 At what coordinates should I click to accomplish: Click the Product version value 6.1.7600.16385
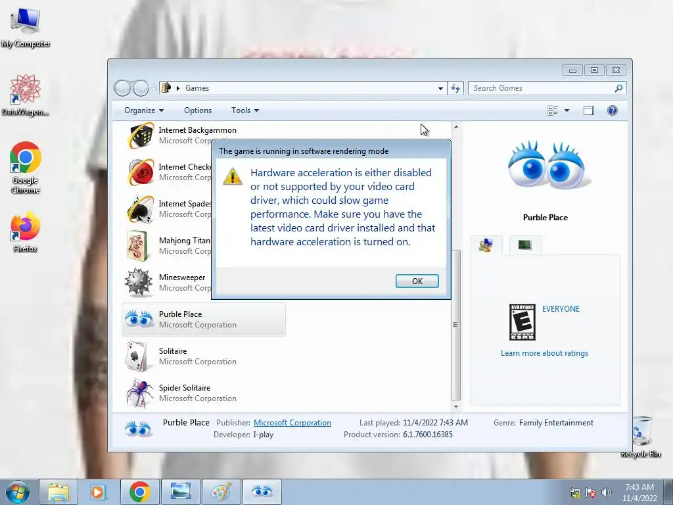[x=427, y=435]
